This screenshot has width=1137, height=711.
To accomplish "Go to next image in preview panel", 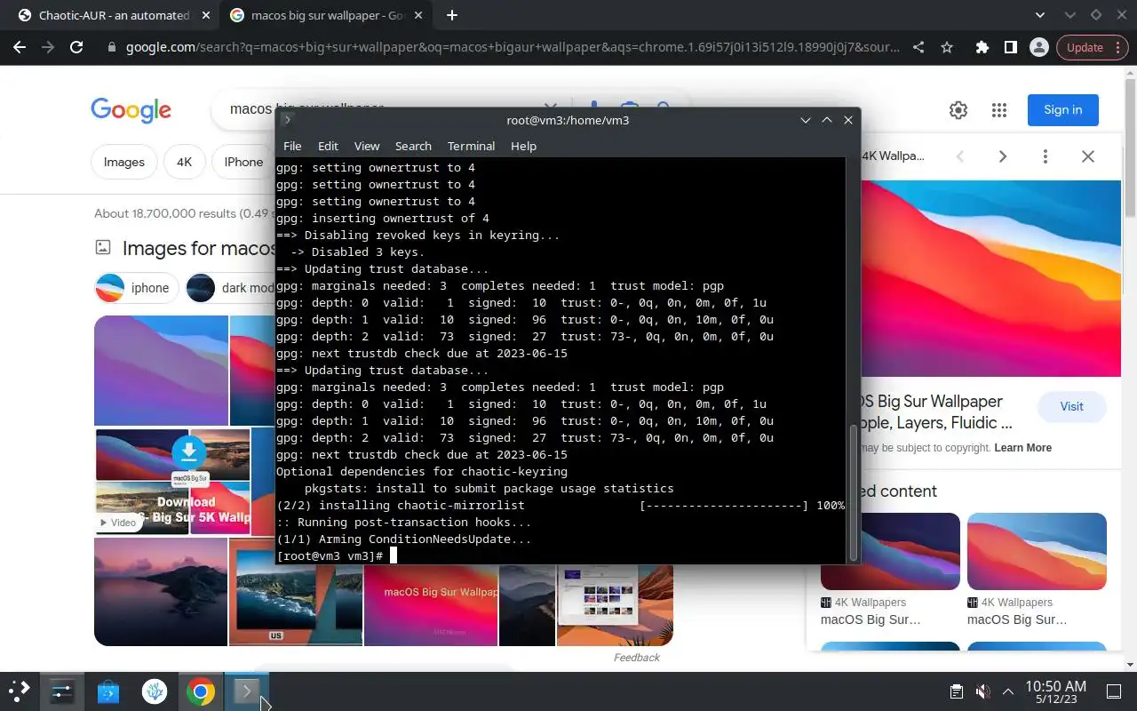I will [1002, 156].
